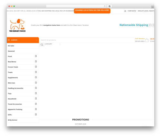Open the Compare link
Screen dimensions: 161x136
pyautogui.click(x=131, y=11)
